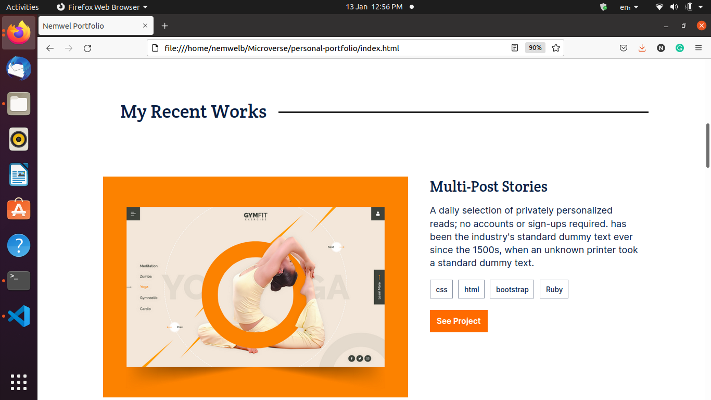Image resolution: width=711 pixels, height=400 pixels.
Task: Click the GYMFIT project preview image
Action: (256, 287)
